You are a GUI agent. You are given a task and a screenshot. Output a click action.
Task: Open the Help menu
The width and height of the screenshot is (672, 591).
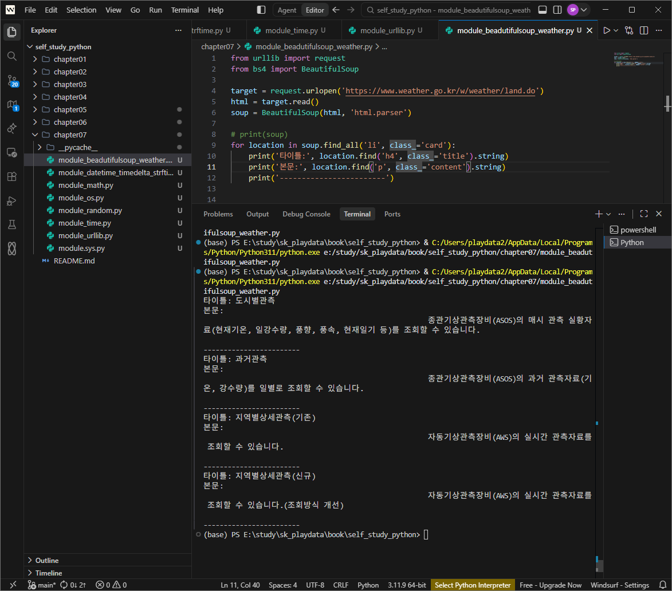pos(215,10)
